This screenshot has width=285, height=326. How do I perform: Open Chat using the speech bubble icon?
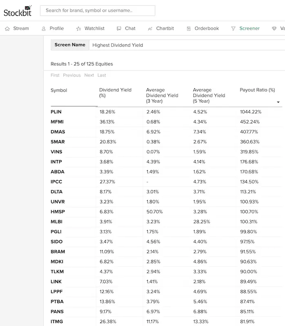tap(118, 29)
